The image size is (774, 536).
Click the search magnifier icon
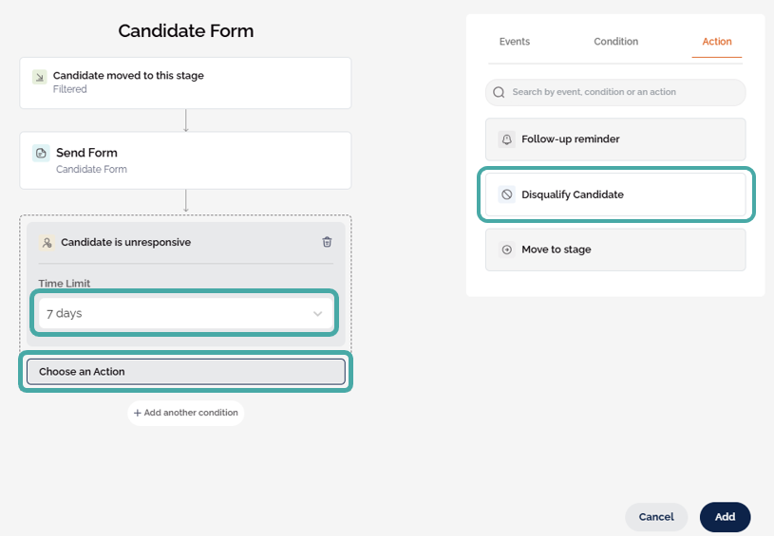click(x=499, y=92)
